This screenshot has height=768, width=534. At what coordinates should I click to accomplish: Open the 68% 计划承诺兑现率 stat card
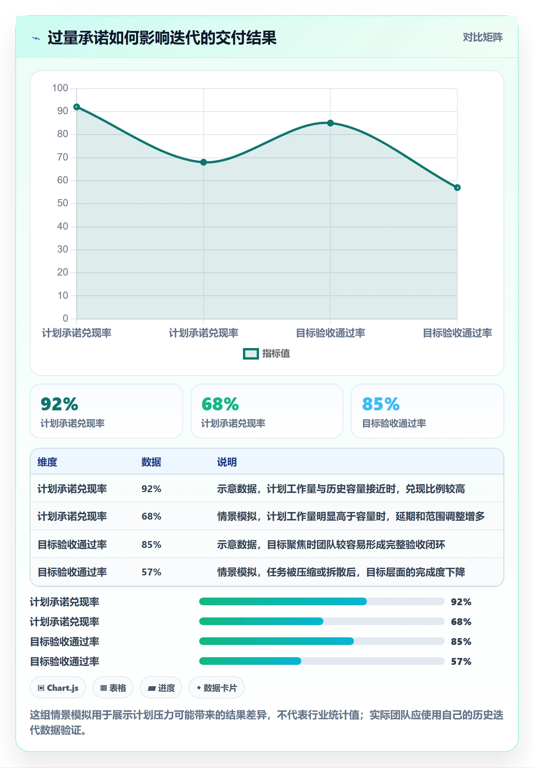267,411
